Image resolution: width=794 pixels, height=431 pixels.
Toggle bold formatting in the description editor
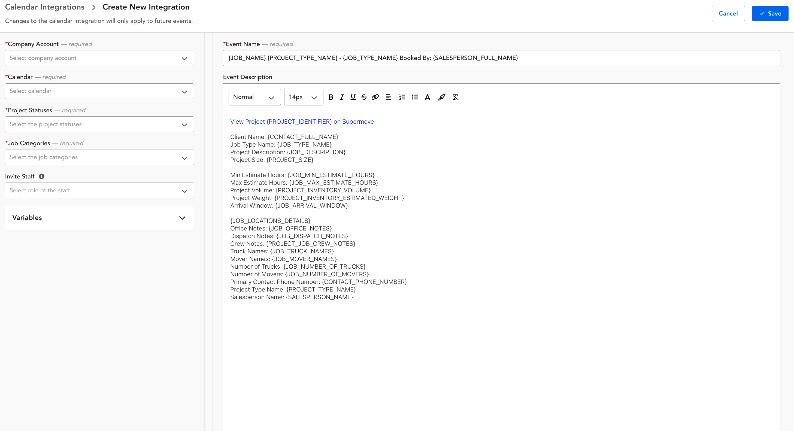[331, 97]
